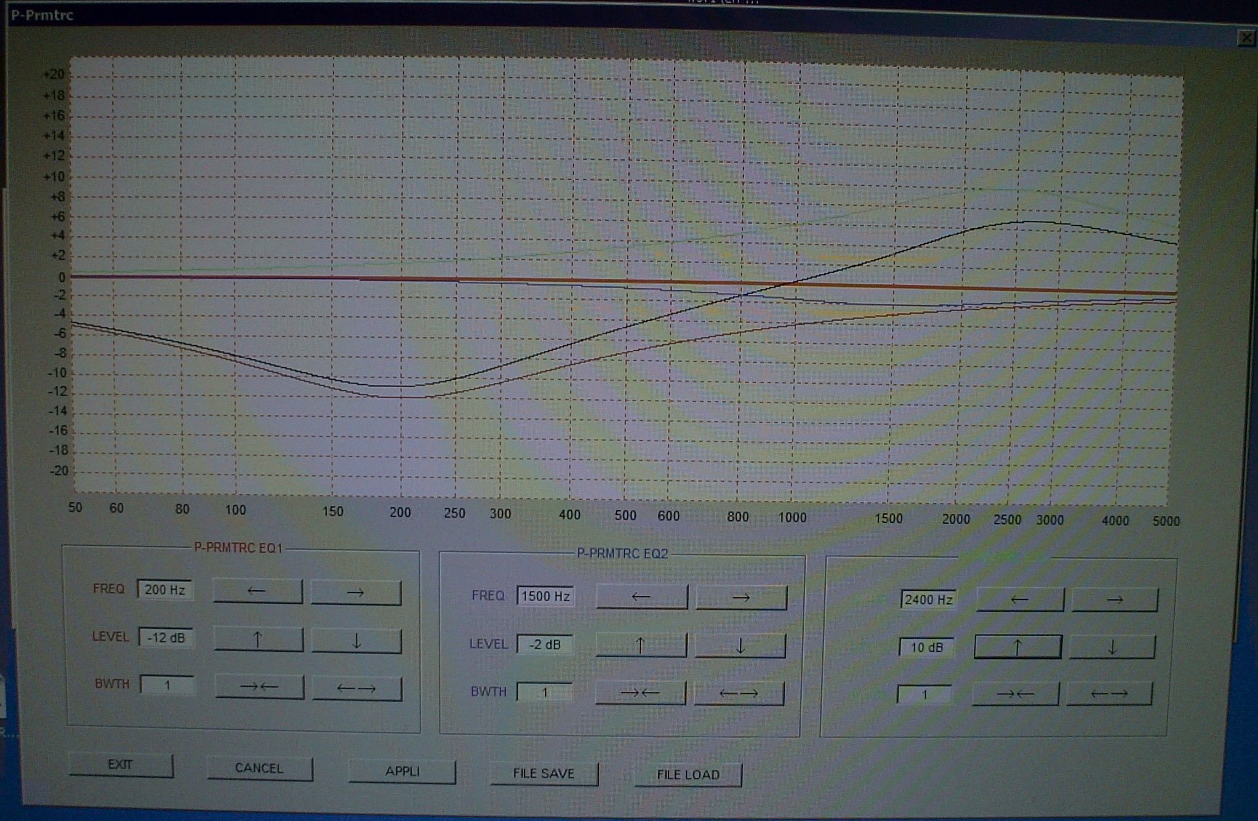Increase EQ2 frequency with right arrow
This screenshot has width=1258, height=821.
(x=741, y=598)
